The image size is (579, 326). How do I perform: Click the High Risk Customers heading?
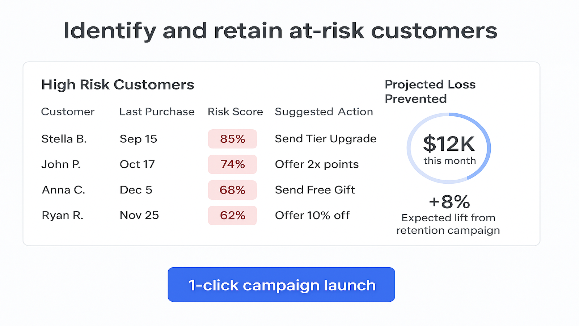[x=118, y=85]
